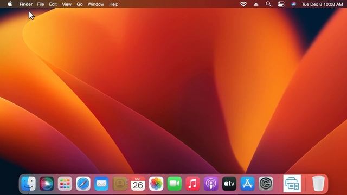Open the Window menu
This screenshot has width=347, height=195.
point(96,4)
